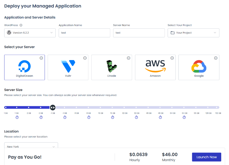Click the stopwatch icon under 4 GB

coord(65,117)
